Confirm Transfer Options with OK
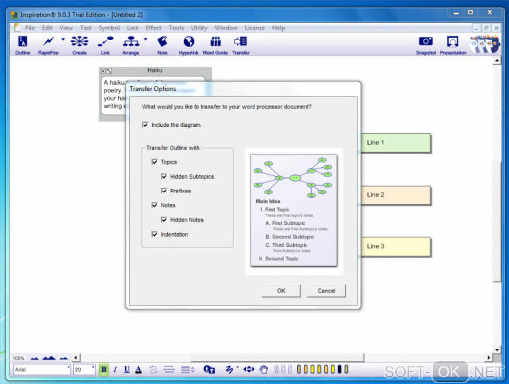509x384 pixels. [x=281, y=291]
